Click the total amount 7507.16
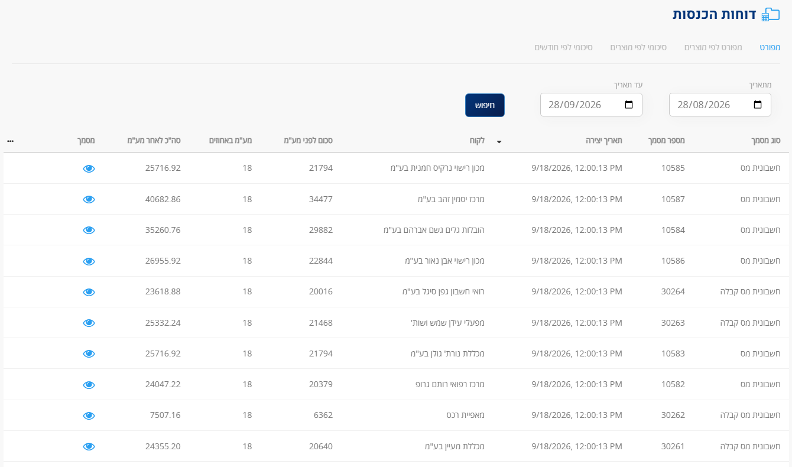Viewport: 792px width, 467px height. click(165, 416)
